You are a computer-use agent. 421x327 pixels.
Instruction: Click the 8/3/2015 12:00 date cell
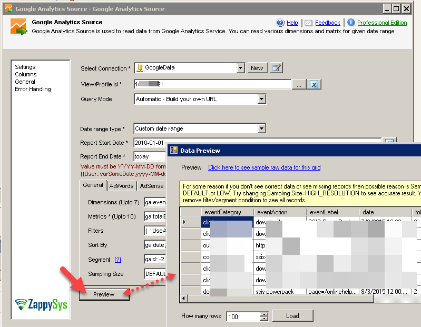[x=385, y=292]
